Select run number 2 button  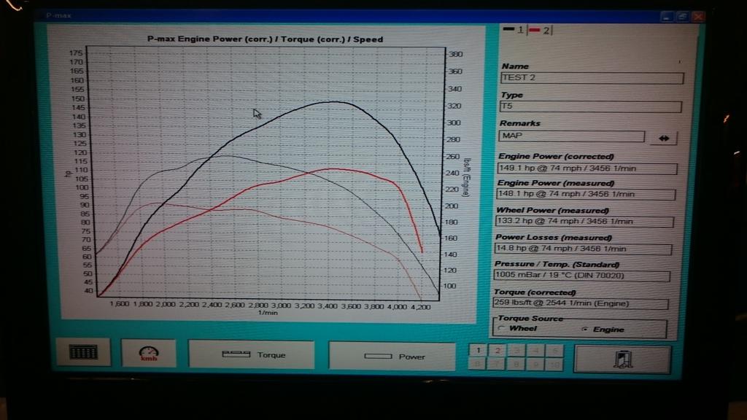click(x=498, y=351)
